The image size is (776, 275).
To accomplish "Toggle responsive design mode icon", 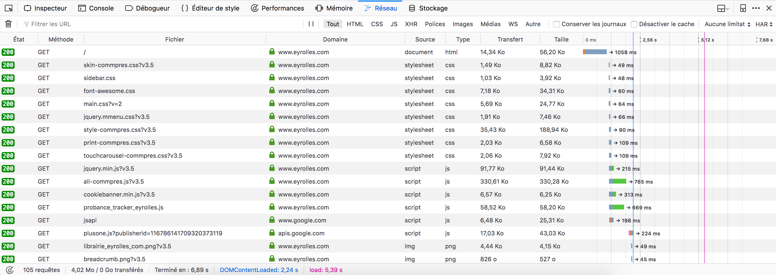I will coord(743,8).
